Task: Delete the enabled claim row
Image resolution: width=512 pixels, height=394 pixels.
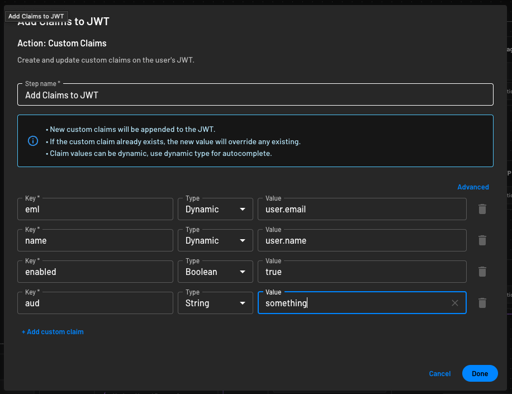Action: coord(482,272)
